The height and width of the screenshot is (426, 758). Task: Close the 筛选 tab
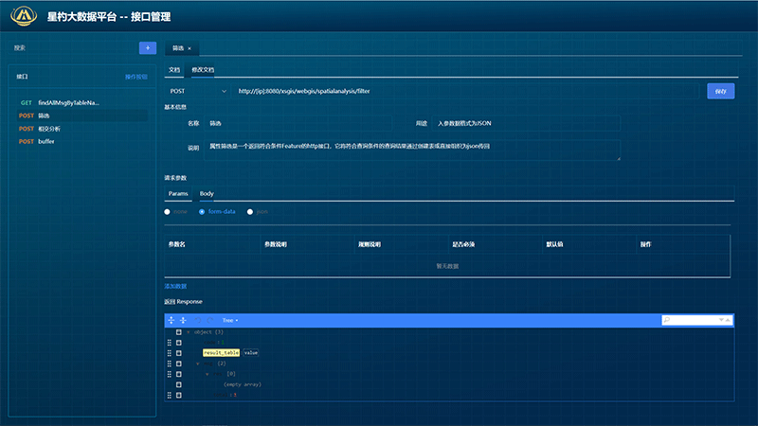point(189,47)
